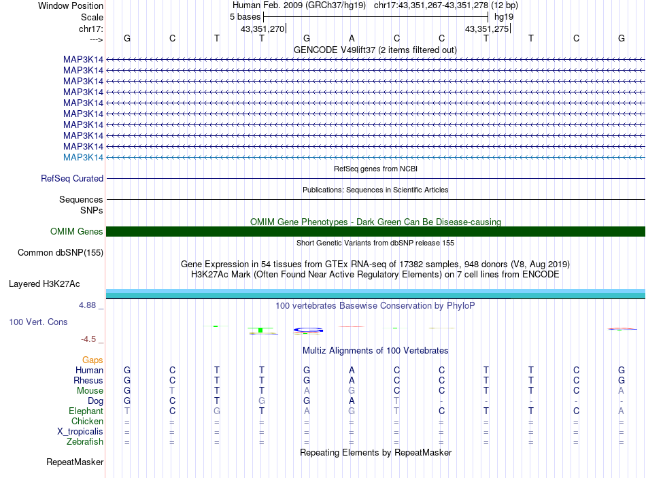The width and height of the screenshot is (646, 478).
Task: Click the Sequences track label
Action: tap(81, 199)
